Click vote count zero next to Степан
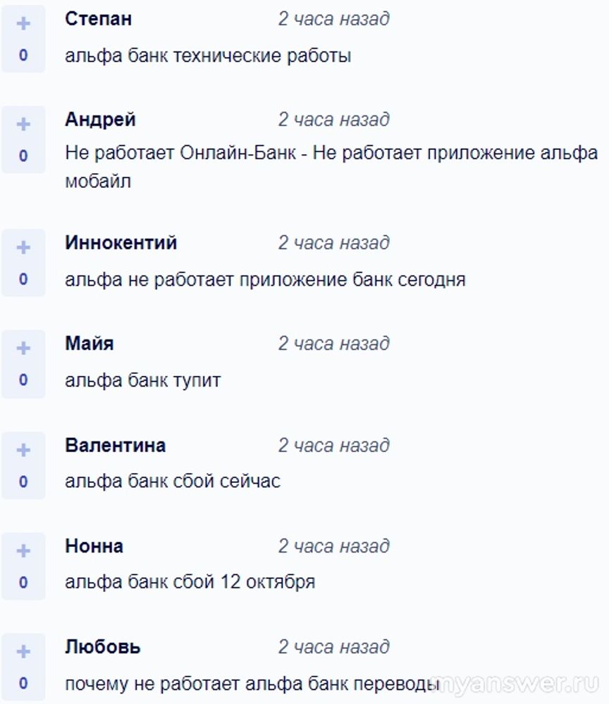 click(23, 55)
